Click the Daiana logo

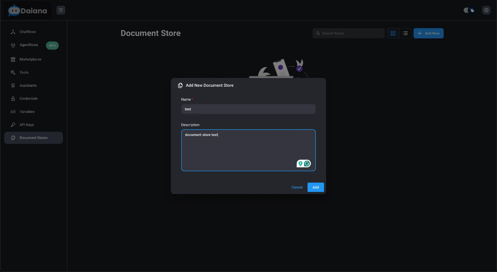coord(27,10)
